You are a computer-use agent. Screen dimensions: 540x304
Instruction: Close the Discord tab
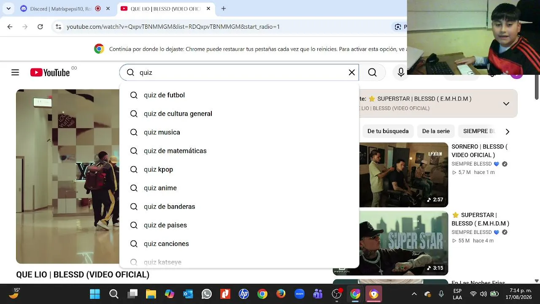(108, 8)
